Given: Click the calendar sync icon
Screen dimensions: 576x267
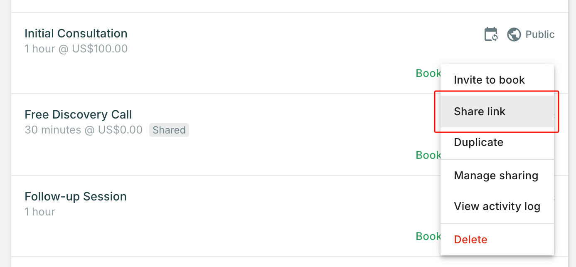Looking at the screenshot, I should pyautogui.click(x=491, y=35).
